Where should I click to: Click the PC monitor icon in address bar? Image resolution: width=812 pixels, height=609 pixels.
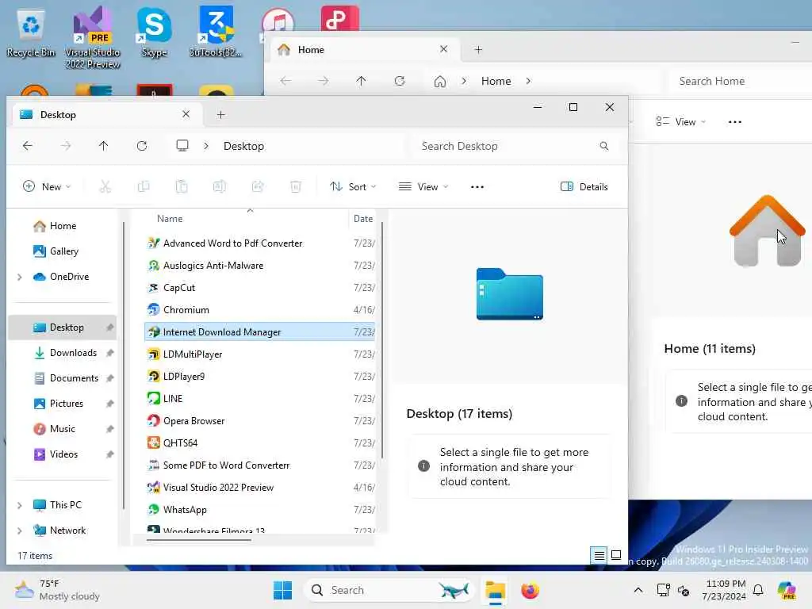(x=182, y=146)
